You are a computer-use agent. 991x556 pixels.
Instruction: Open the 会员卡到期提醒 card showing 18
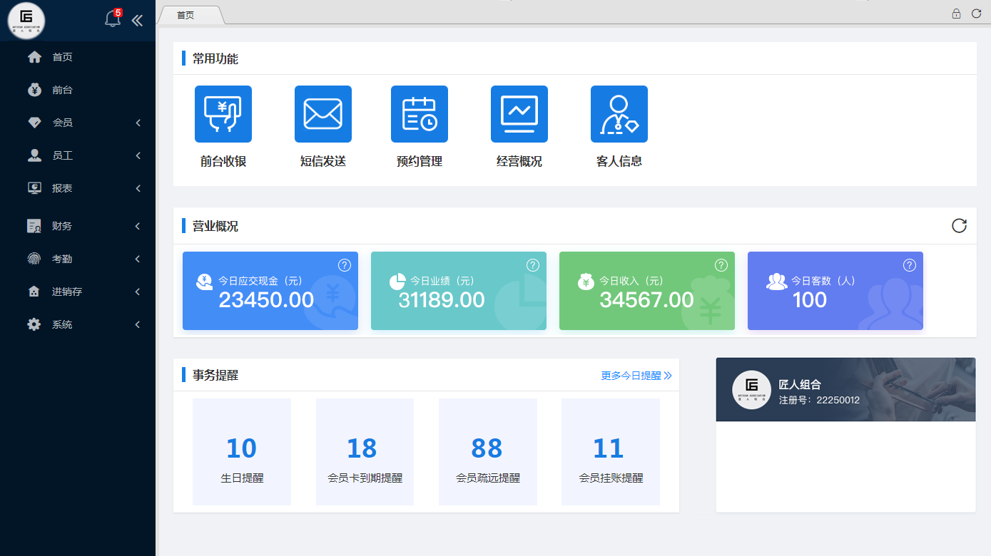[x=365, y=452]
